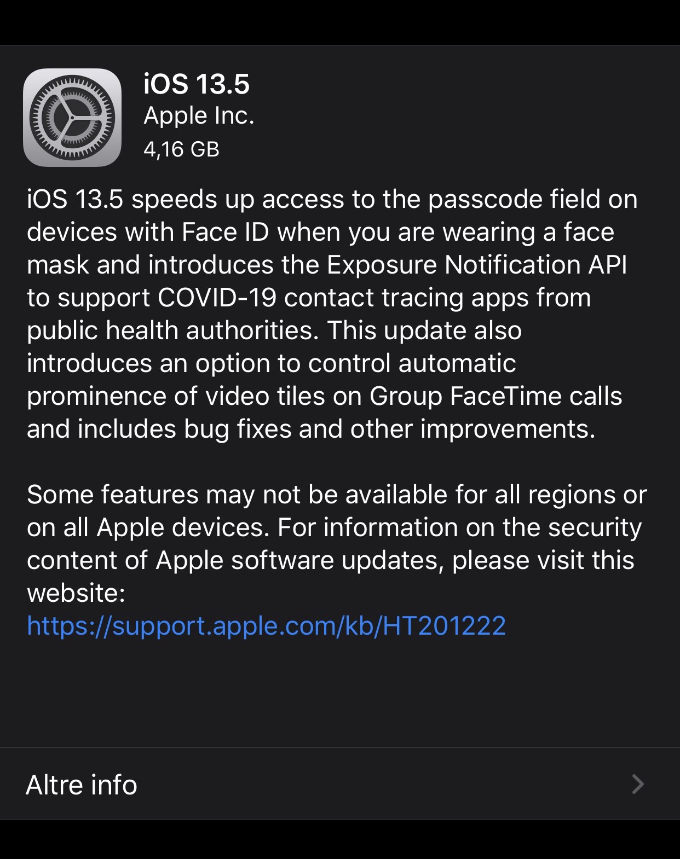Screen dimensions: 680x859
Task: Click the word "website:" above the link
Action: pos(76,593)
